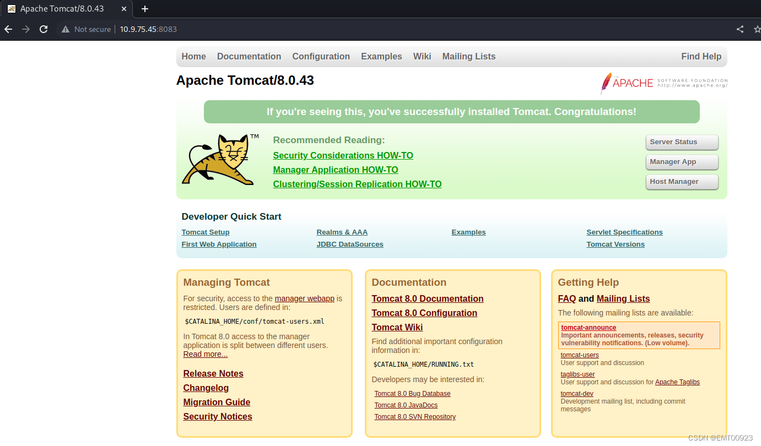This screenshot has width=761, height=446.
Task: Open Find Help in navigation bar
Action: (x=701, y=56)
